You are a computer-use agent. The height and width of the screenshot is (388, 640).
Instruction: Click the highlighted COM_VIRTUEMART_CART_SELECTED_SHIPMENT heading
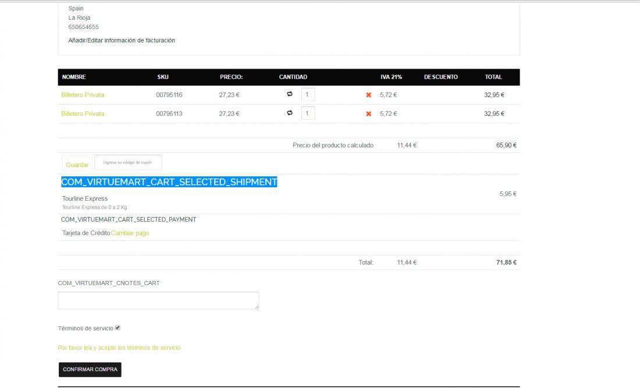tap(169, 182)
